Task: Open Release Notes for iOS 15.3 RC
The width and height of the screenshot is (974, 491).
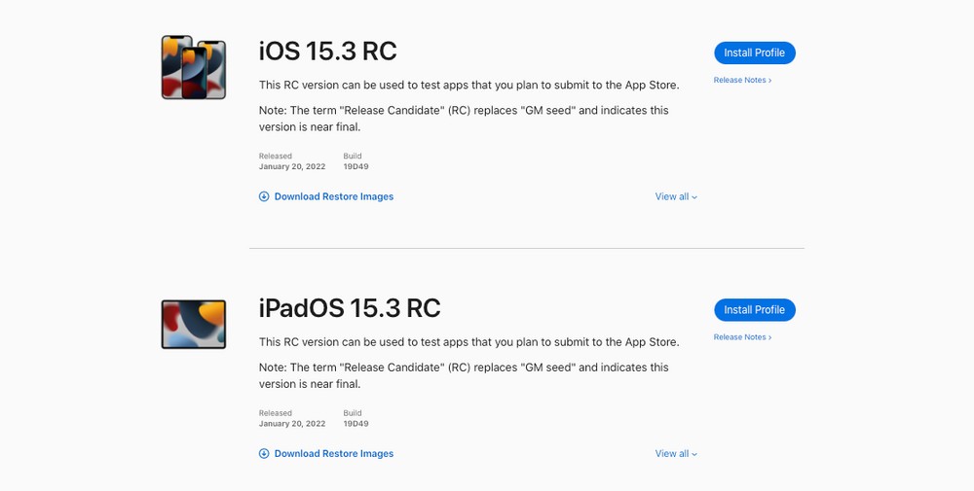Action: point(742,80)
